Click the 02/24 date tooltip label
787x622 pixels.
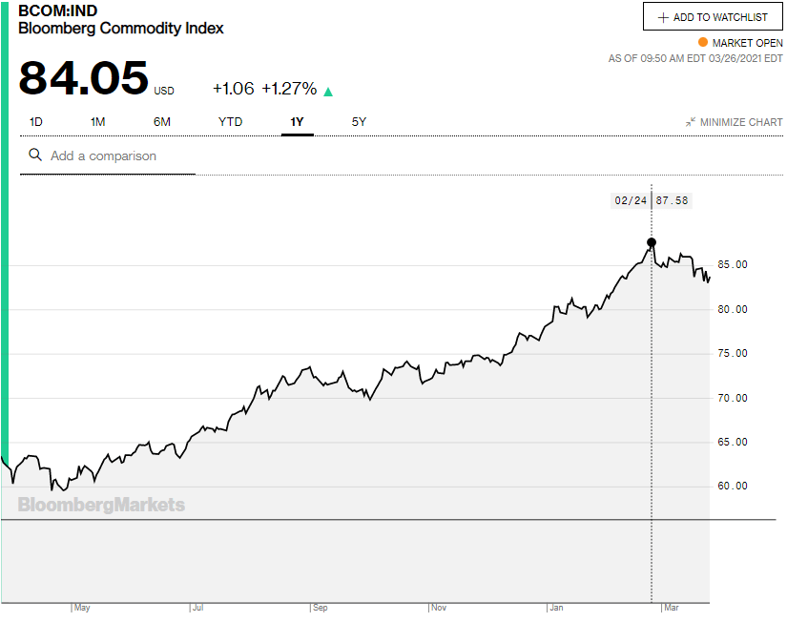(631, 200)
